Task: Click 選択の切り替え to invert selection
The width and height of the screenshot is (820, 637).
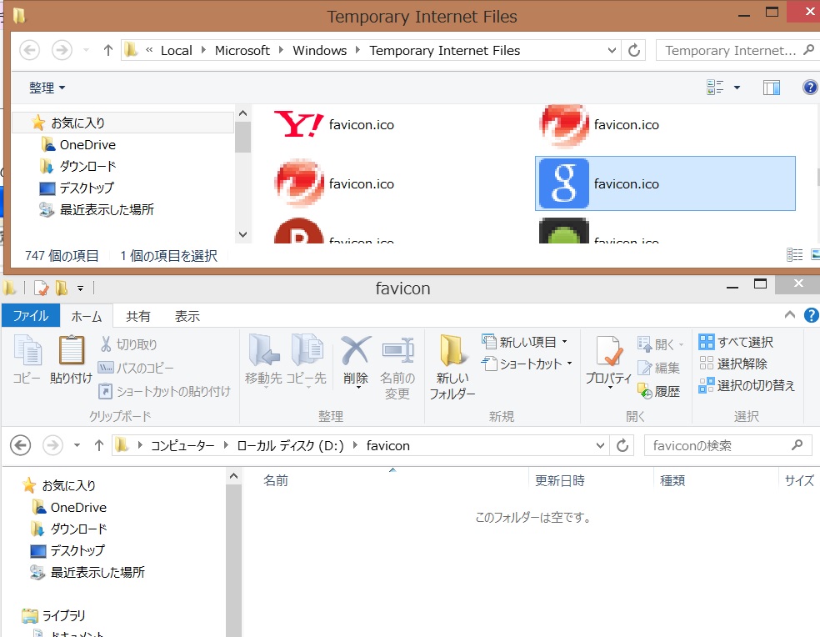Action: [x=747, y=385]
